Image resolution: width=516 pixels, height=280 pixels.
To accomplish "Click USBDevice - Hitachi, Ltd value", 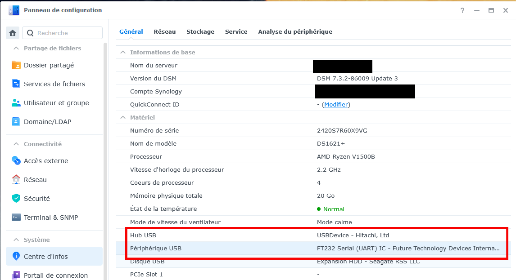I will (x=353, y=236).
